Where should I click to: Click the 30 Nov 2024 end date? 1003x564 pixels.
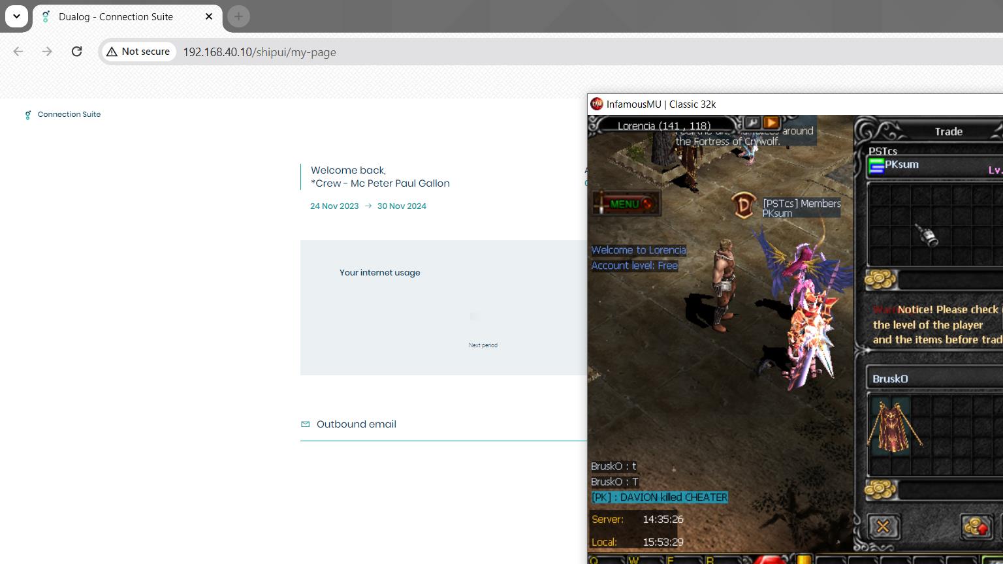tap(402, 206)
